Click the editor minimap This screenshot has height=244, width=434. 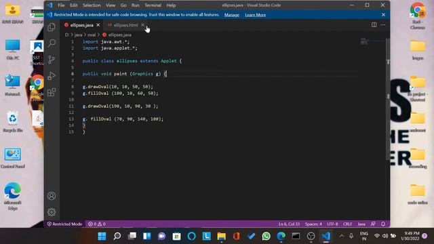[372, 41]
